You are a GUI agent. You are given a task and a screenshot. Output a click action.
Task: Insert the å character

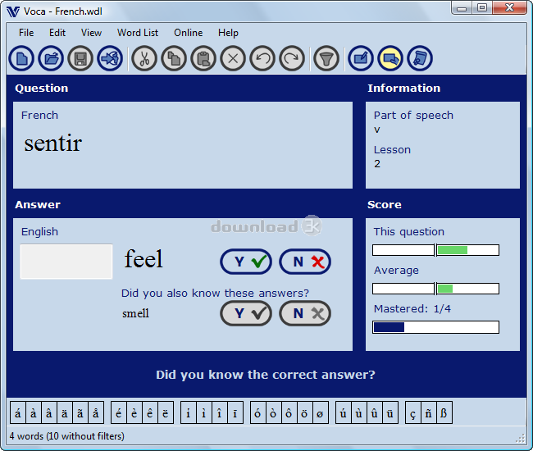click(96, 413)
